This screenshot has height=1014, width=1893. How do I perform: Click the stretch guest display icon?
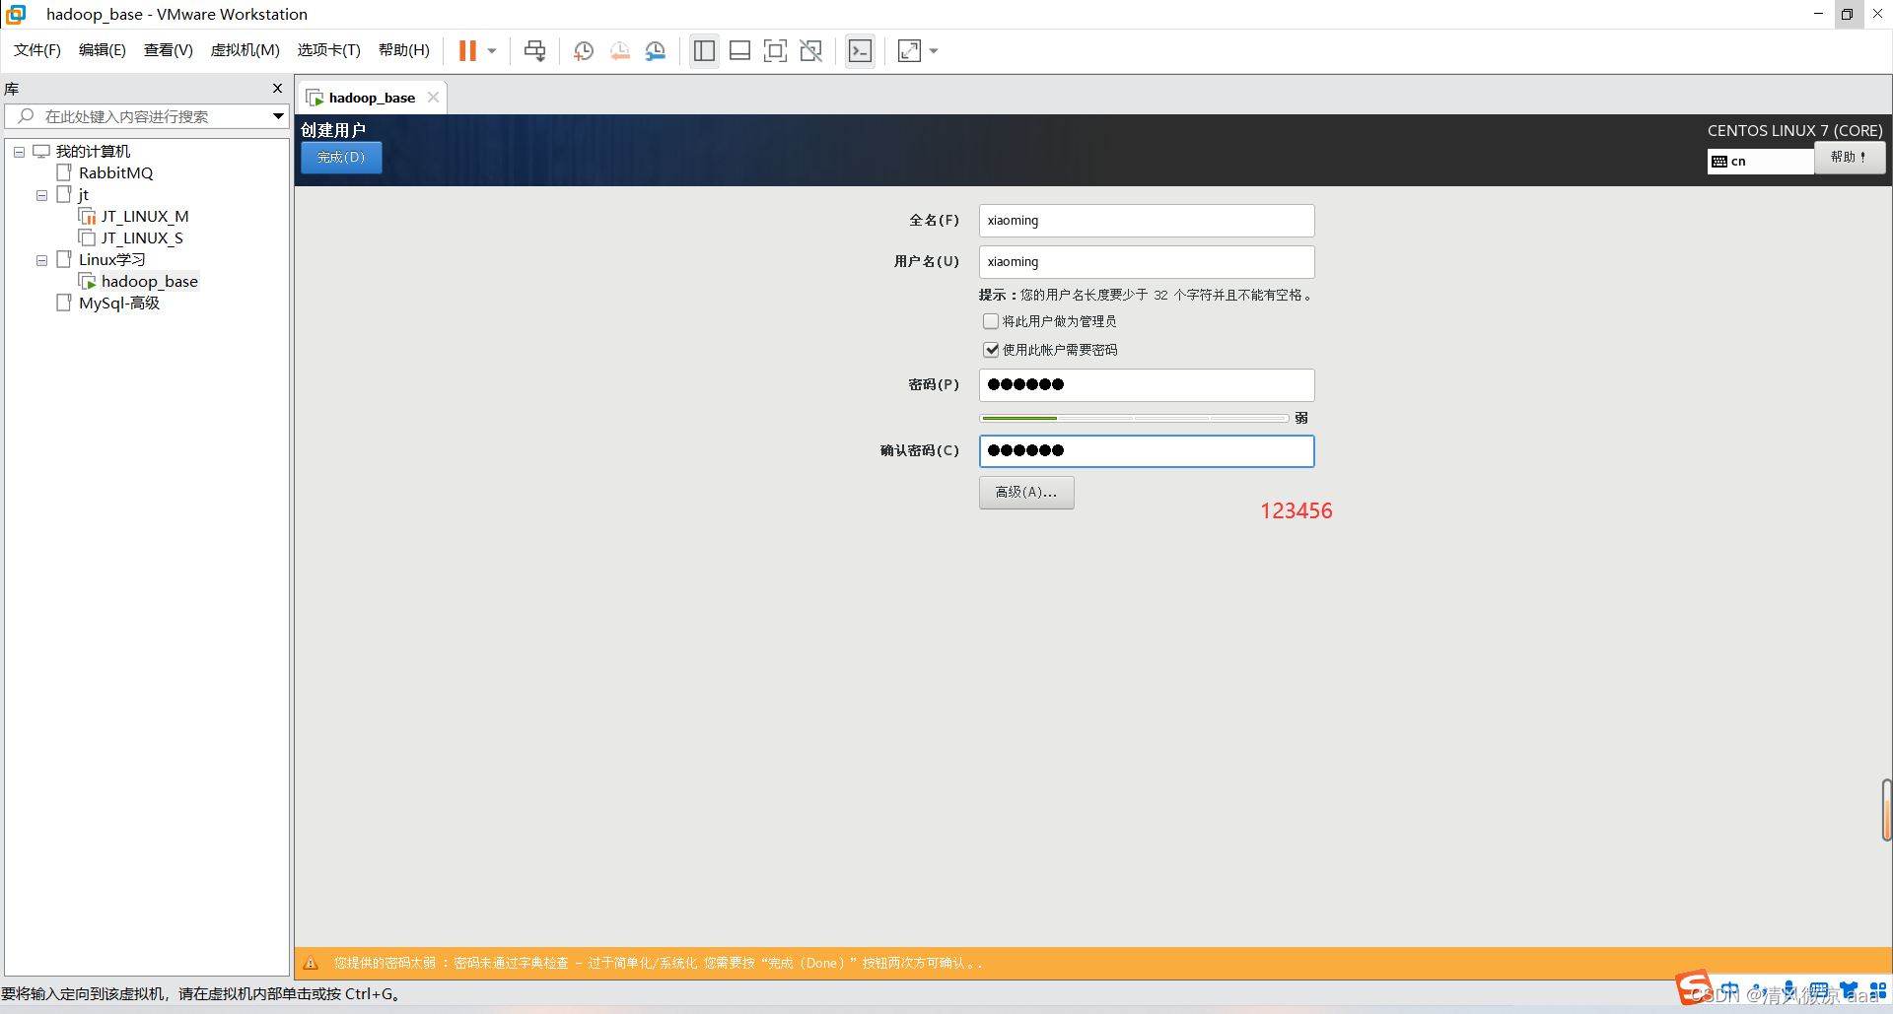click(909, 50)
